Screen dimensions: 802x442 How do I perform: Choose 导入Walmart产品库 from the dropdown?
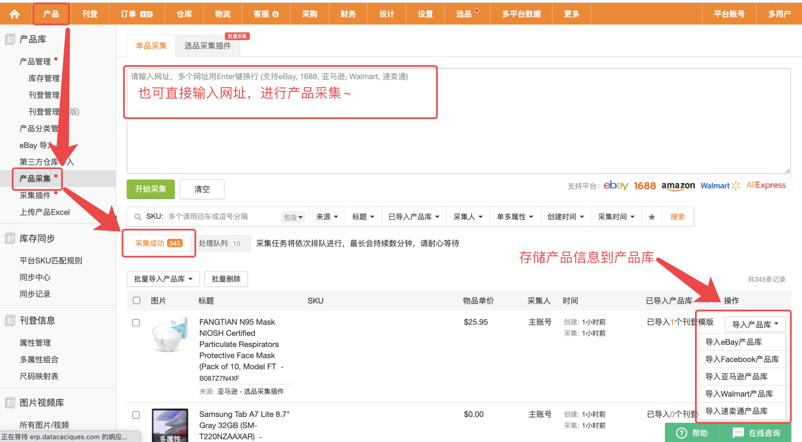click(x=742, y=394)
